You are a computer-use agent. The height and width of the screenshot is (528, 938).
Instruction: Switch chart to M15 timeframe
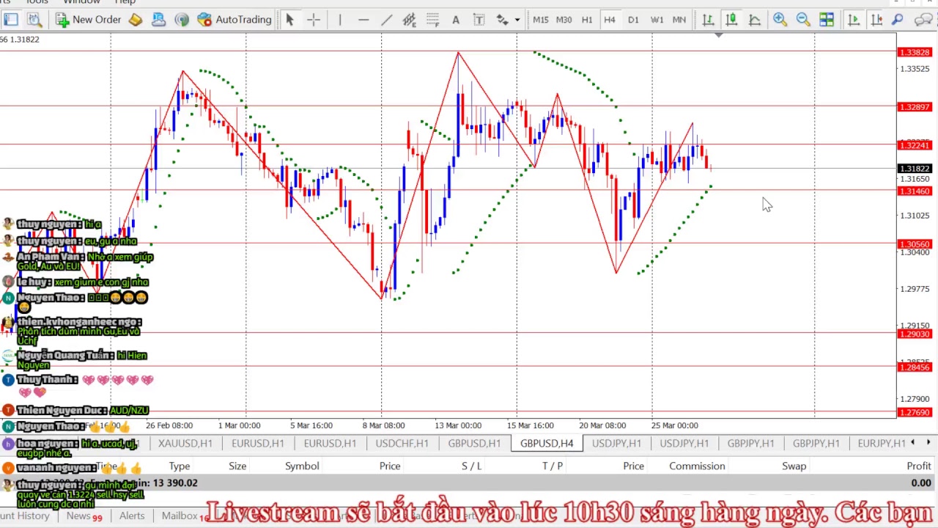click(541, 20)
